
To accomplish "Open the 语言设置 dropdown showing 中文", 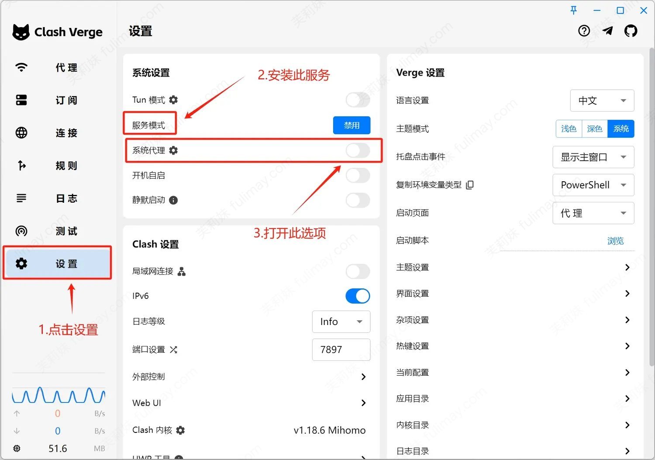I will (602, 101).
